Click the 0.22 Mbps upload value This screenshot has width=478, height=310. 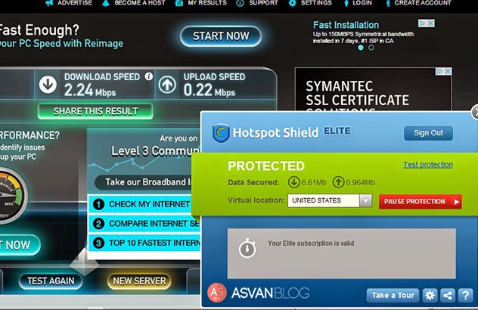[x=210, y=90]
